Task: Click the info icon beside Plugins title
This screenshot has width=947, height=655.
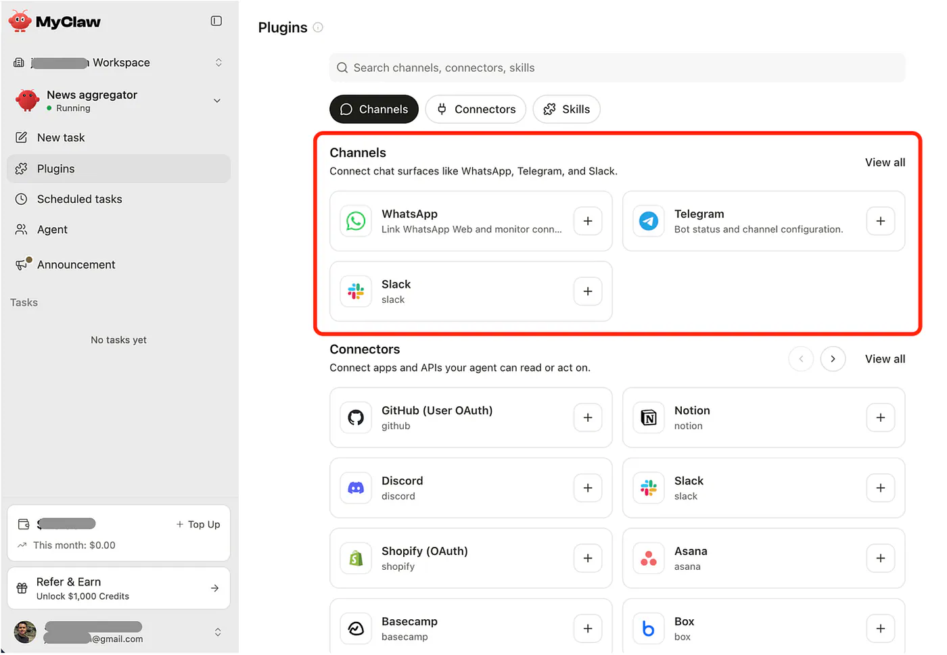Action: point(318,28)
